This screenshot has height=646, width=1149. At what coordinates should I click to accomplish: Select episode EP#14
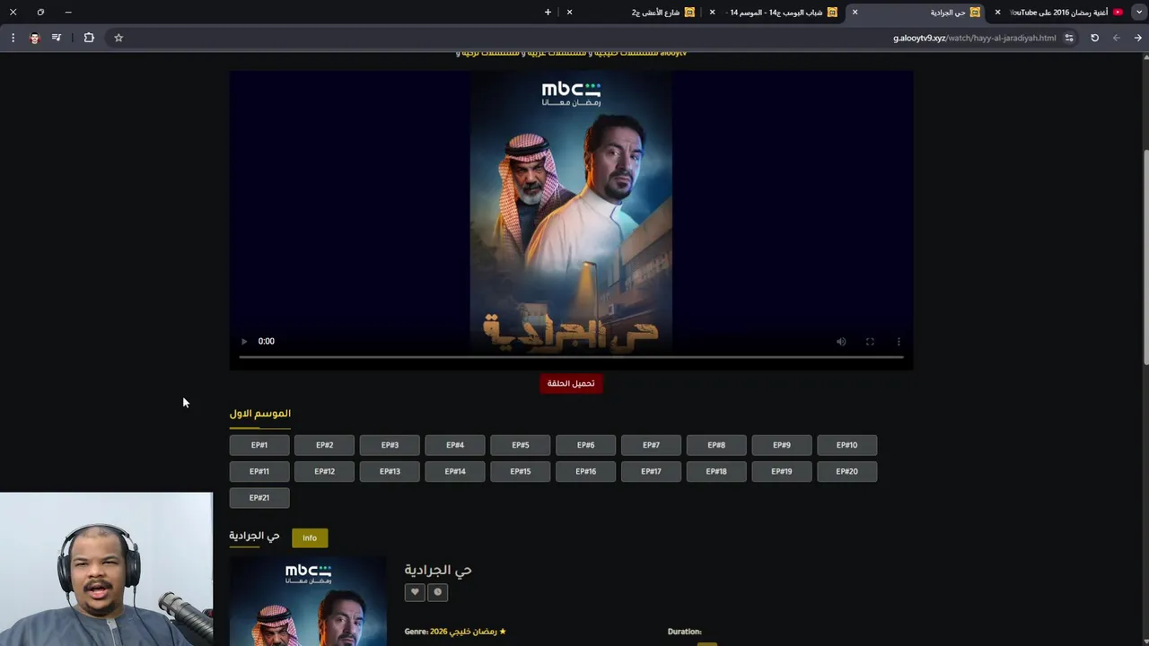[455, 471]
